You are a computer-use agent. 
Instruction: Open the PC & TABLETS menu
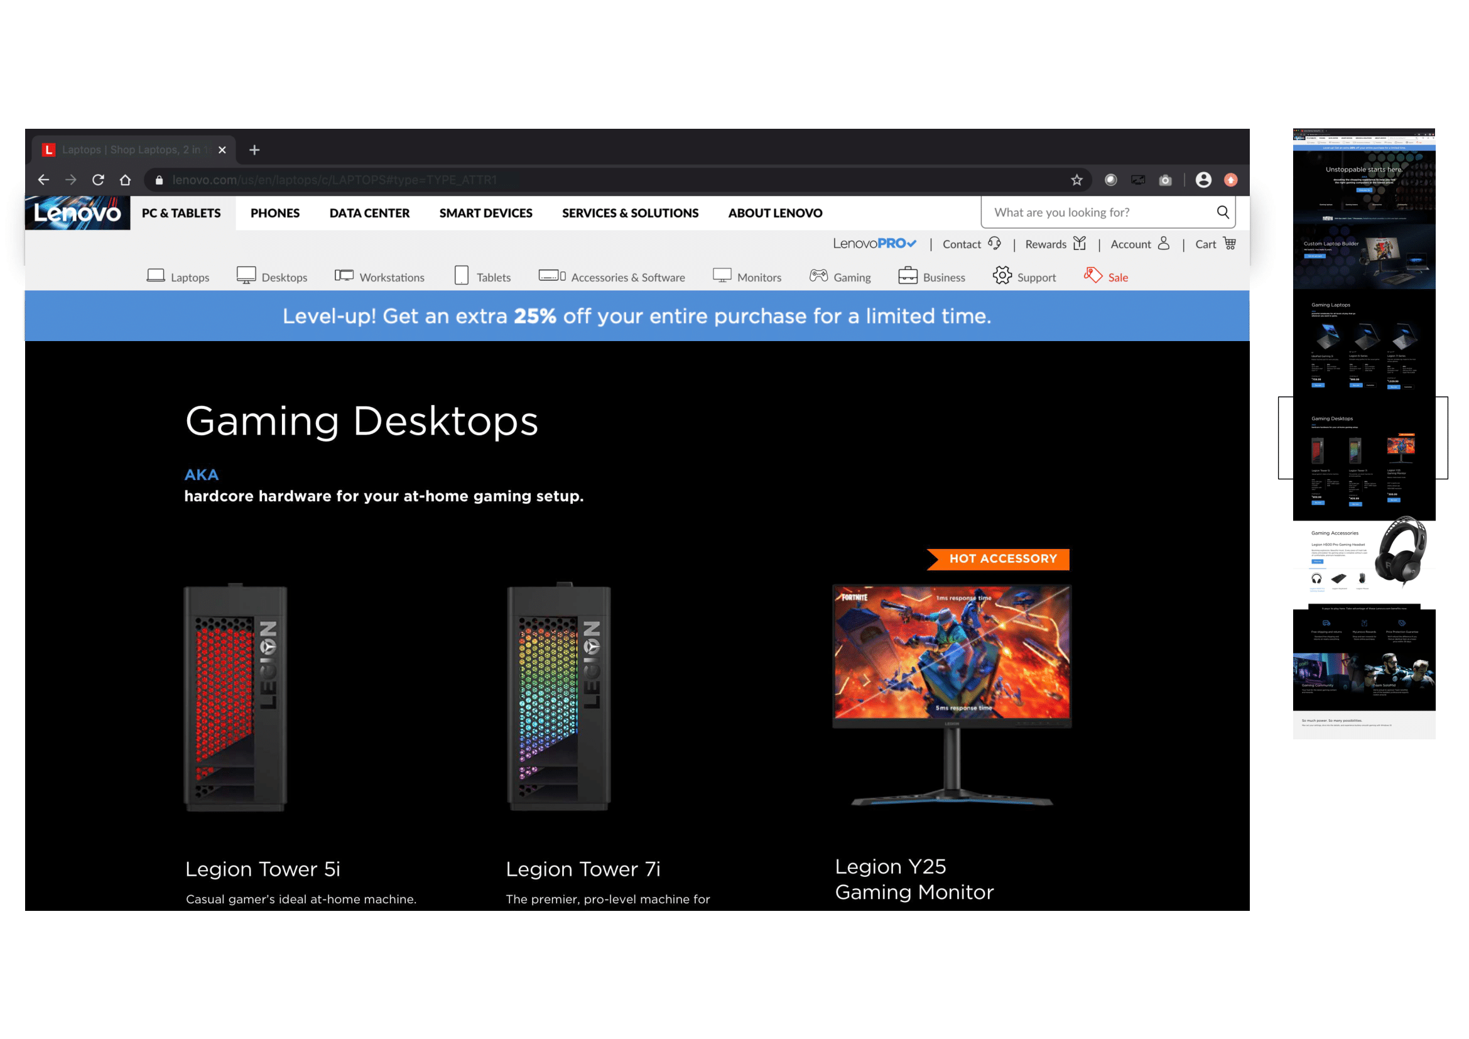181,213
